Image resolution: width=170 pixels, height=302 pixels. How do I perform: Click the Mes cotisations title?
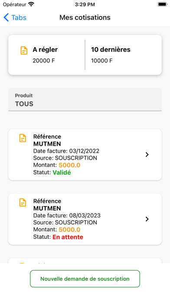[x=85, y=17]
